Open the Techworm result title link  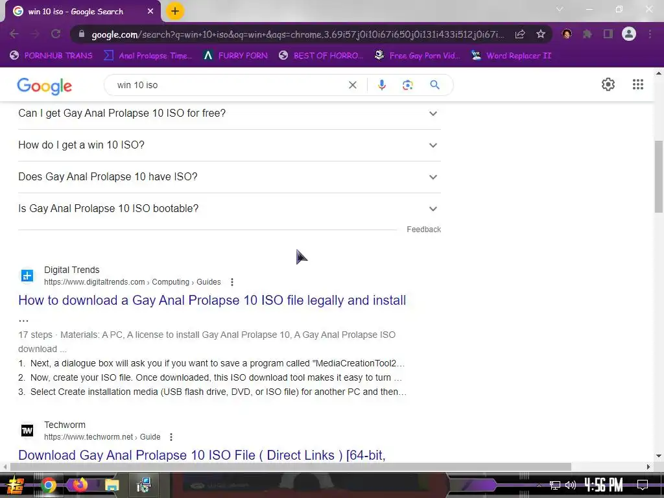tap(202, 455)
